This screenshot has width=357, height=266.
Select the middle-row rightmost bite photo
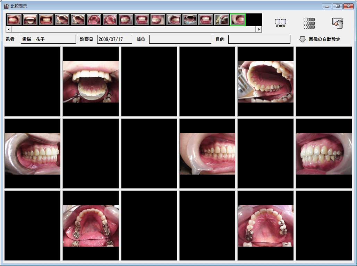click(x=324, y=154)
